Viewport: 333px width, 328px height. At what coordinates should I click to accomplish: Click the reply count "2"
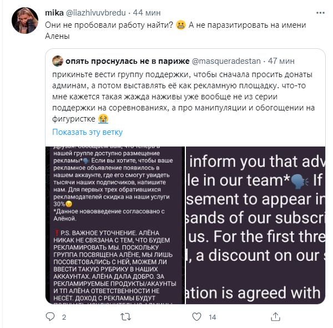(64, 317)
